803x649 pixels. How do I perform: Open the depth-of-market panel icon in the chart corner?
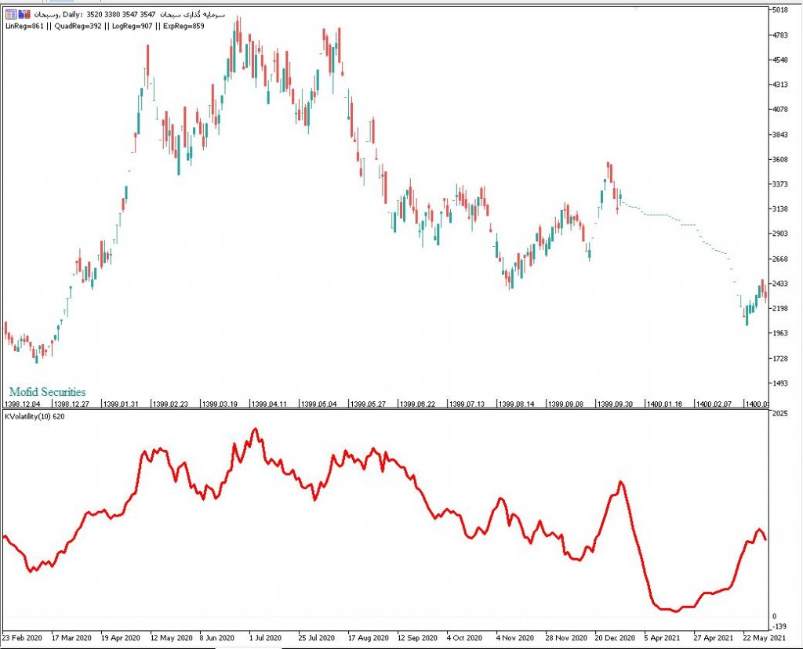[11, 14]
